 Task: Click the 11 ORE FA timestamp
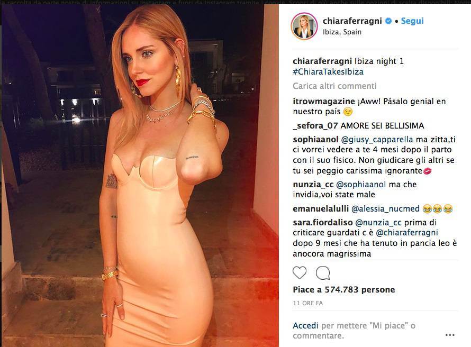tap(307, 303)
